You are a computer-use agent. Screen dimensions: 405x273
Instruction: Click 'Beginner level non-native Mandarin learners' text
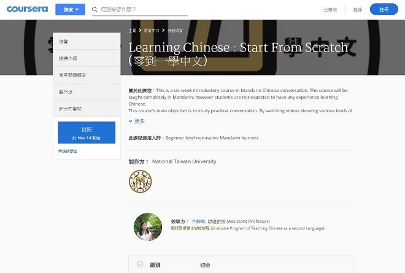tap(212, 138)
